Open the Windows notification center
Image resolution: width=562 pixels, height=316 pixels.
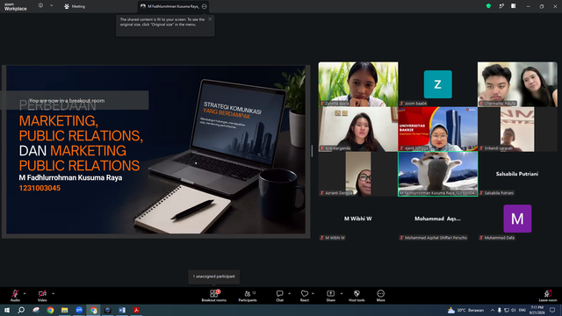pyautogui.click(x=552, y=310)
